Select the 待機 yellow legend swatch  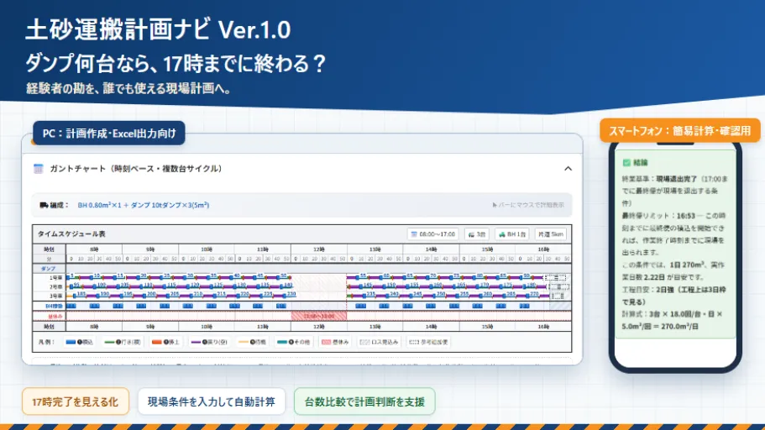[x=243, y=342]
